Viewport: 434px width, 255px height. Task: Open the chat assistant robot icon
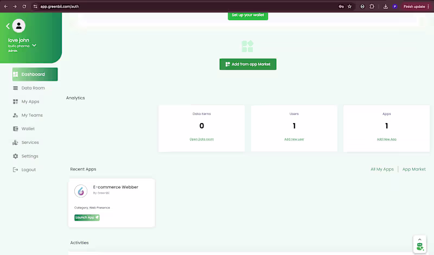pos(420,247)
